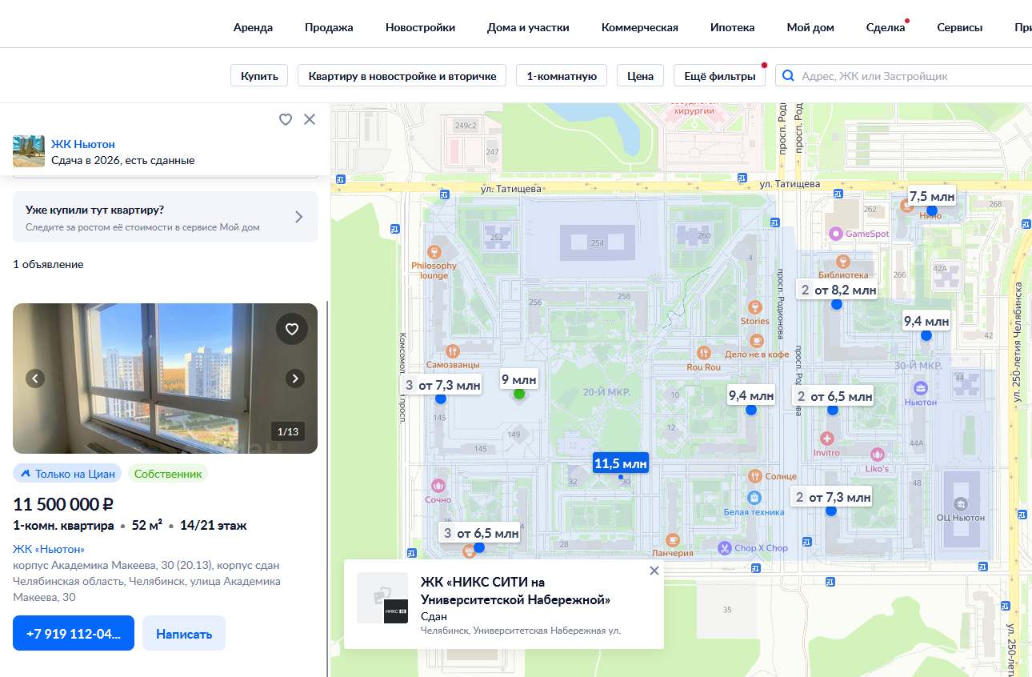Click heart icon beside ЖК Ньютон header

pyautogui.click(x=286, y=119)
